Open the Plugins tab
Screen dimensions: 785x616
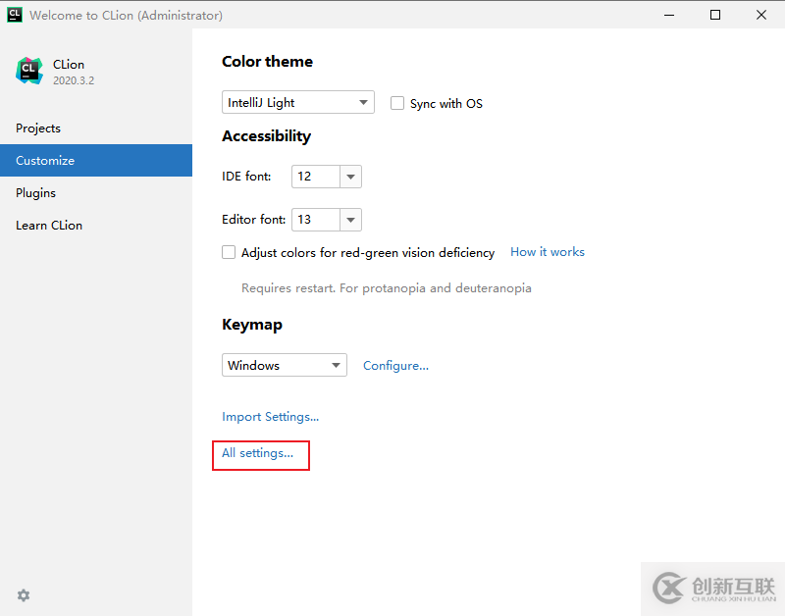(x=35, y=193)
